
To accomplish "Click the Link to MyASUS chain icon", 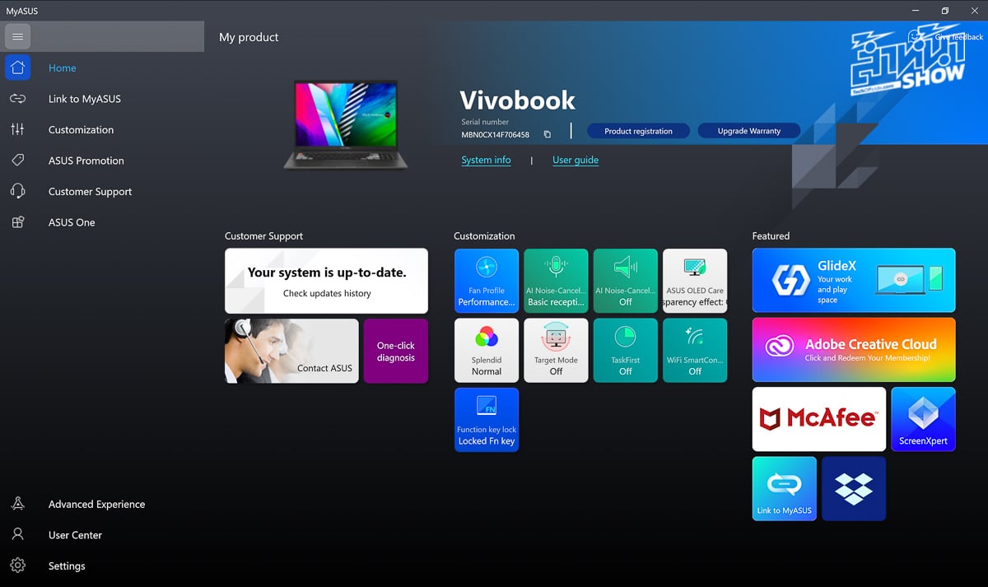I will 17,99.
